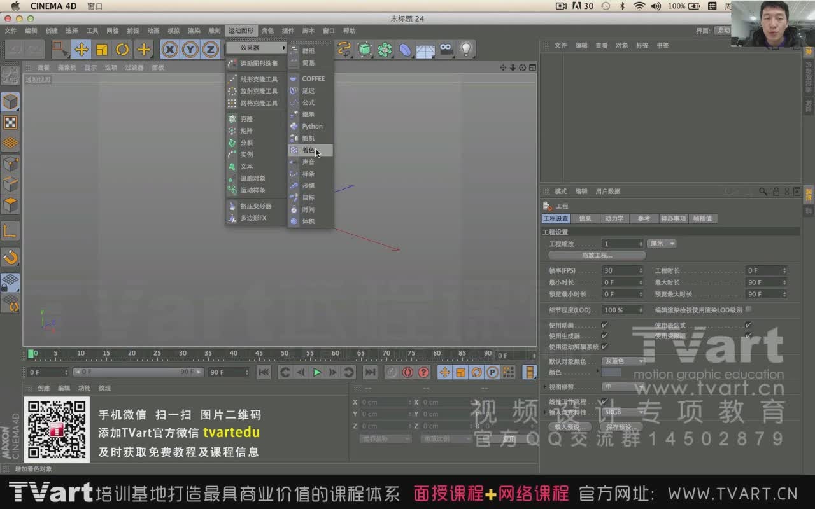Click the timeline range slider bar

pos(139,372)
